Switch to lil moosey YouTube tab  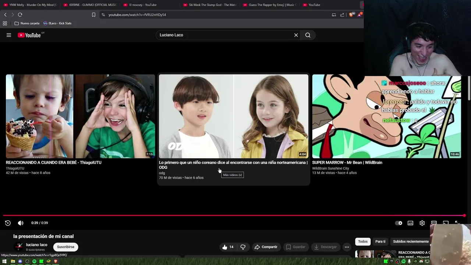pyautogui.click(x=150, y=5)
